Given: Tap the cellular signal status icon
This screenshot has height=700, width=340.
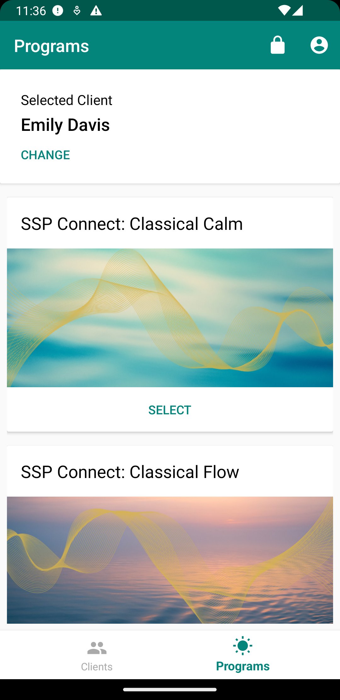Looking at the screenshot, I should (x=298, y=11).
